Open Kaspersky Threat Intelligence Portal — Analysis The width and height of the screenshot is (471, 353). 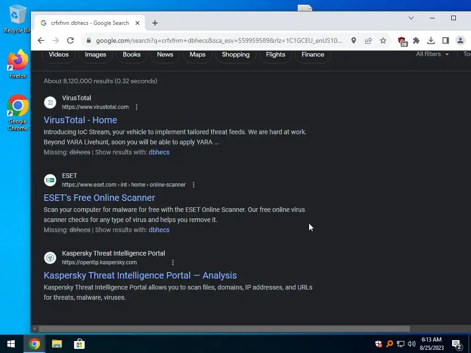(x=140, y=276)
